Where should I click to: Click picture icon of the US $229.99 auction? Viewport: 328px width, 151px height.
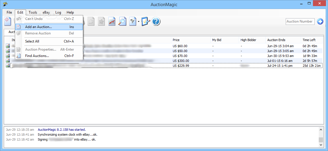tap(8, 66)
